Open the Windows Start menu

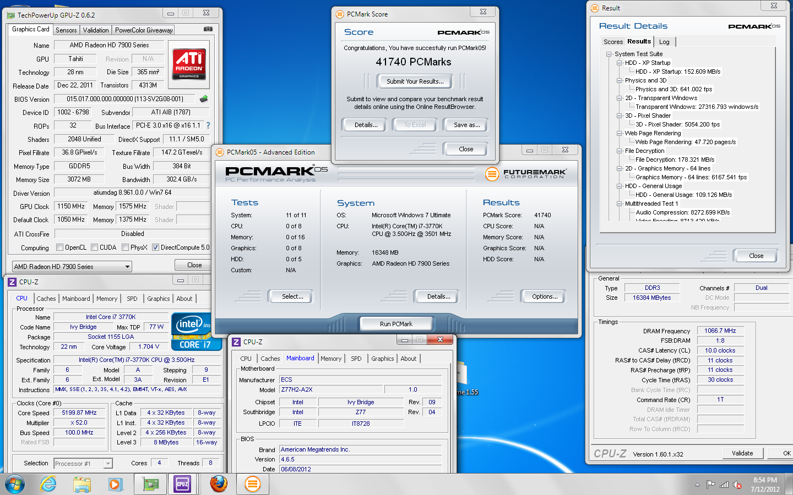[15, 484]
